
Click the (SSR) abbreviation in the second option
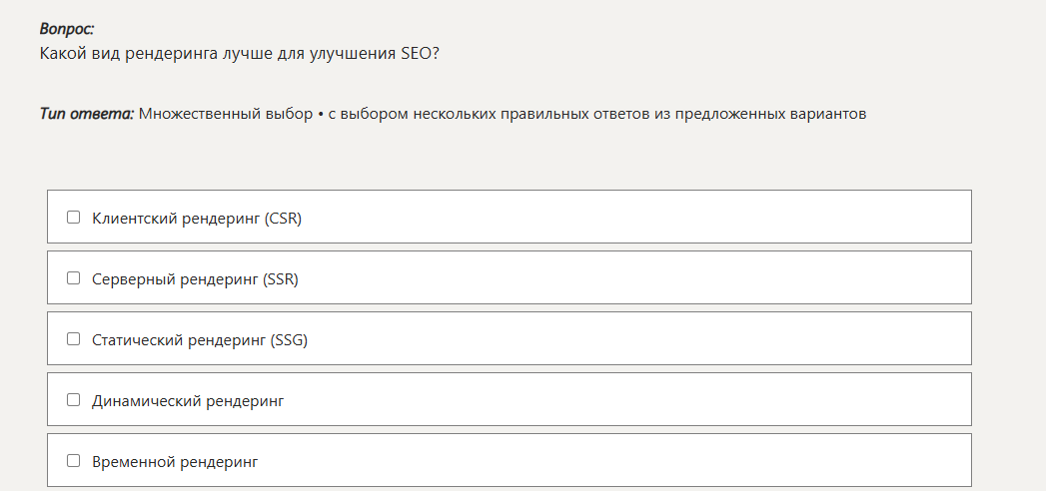coord(281,278)
